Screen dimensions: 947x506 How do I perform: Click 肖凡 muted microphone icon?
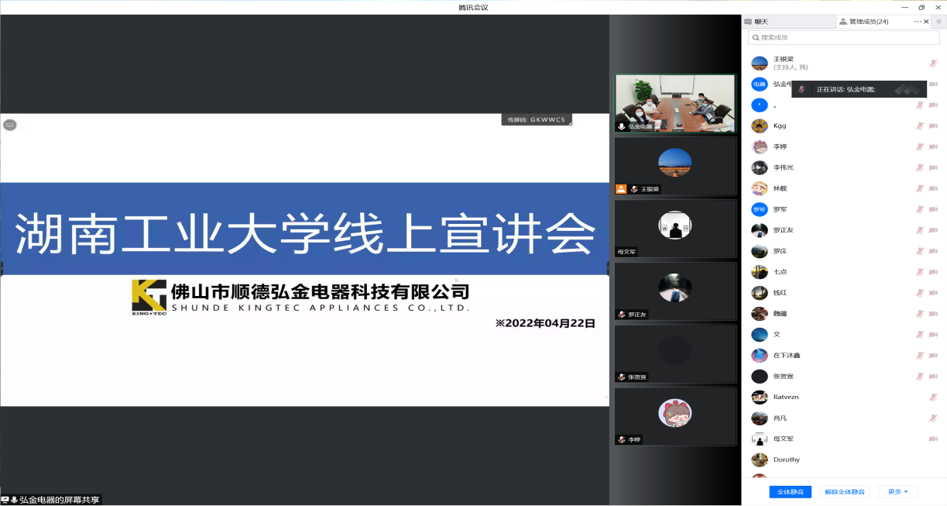tap(933, 418)
